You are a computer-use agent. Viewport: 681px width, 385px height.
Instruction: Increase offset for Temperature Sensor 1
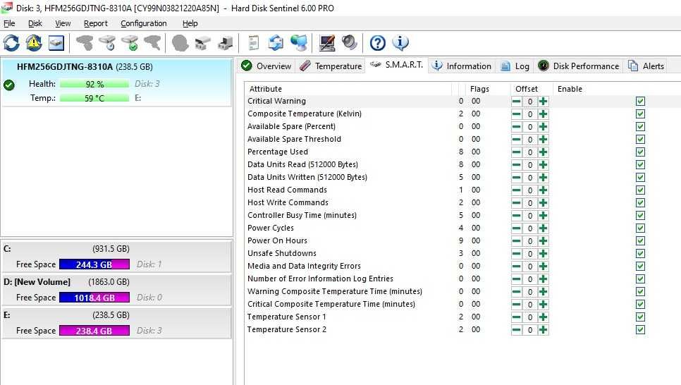543,317
